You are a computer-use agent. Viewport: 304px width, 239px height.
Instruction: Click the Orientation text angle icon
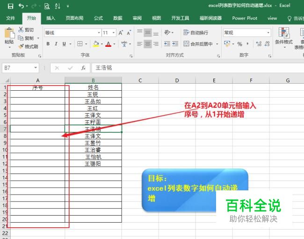[167, 33]
